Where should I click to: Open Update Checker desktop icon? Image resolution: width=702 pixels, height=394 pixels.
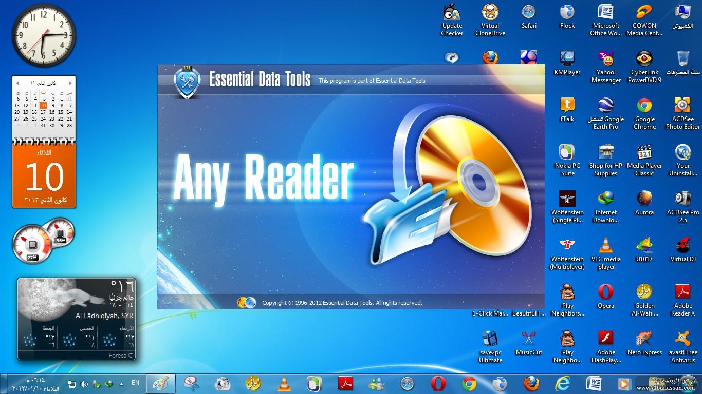click(x=452, y=21)
